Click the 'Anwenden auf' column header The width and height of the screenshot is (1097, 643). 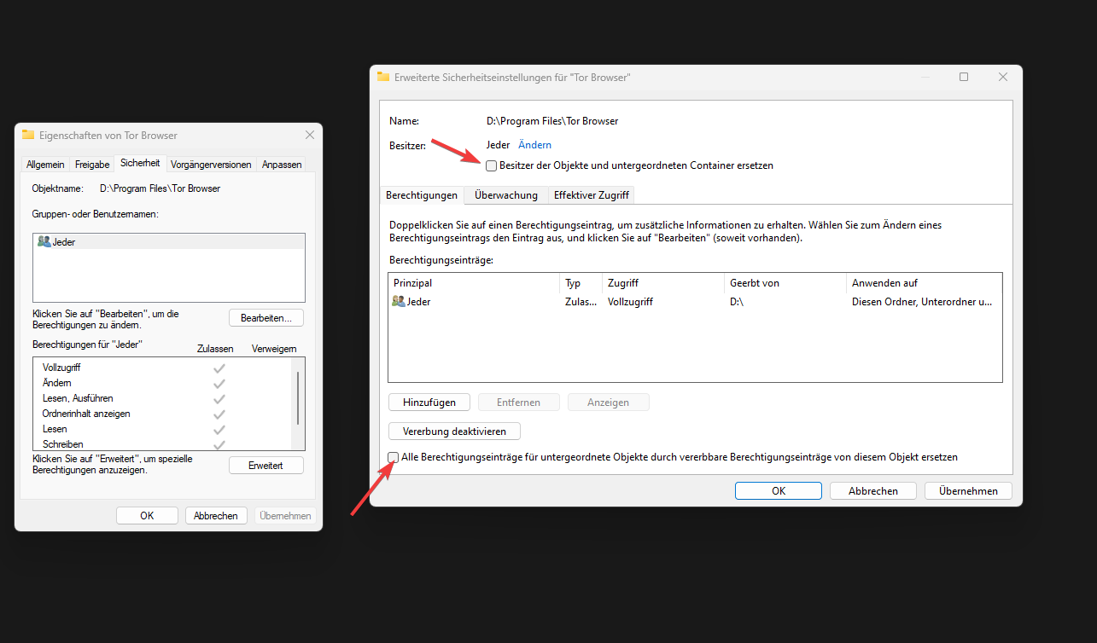tap(924, 283)
